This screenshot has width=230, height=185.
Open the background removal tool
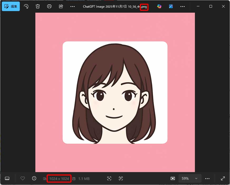tap(172, 178)
